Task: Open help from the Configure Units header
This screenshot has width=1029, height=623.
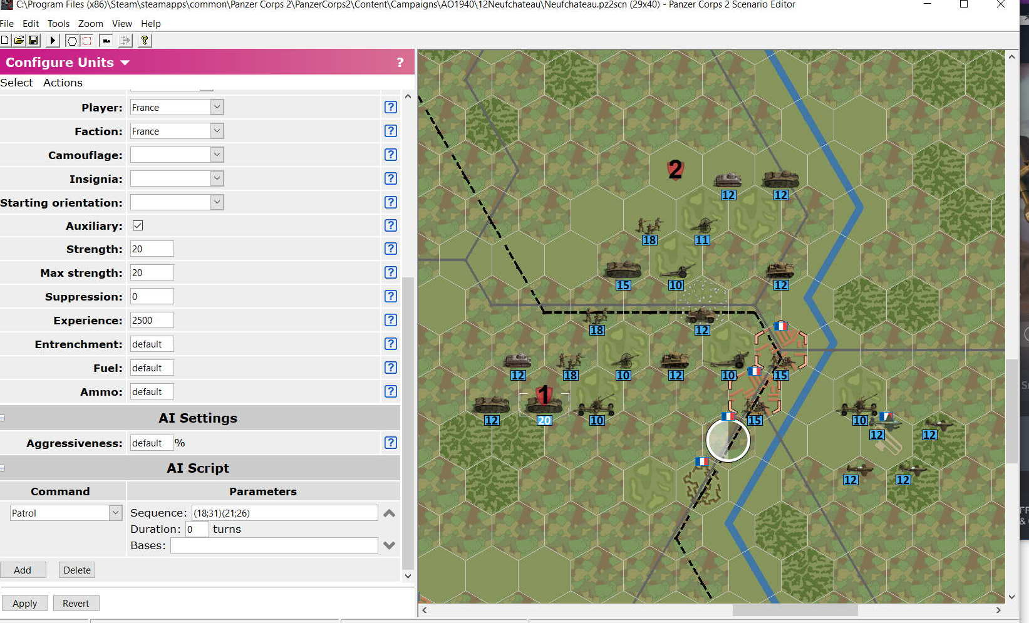Action: tap(400, 63)
